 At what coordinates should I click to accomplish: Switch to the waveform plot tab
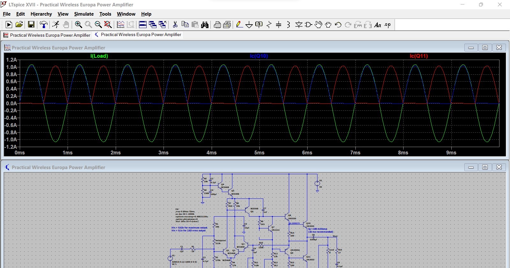pyautogui.click(x=47, y=35)
